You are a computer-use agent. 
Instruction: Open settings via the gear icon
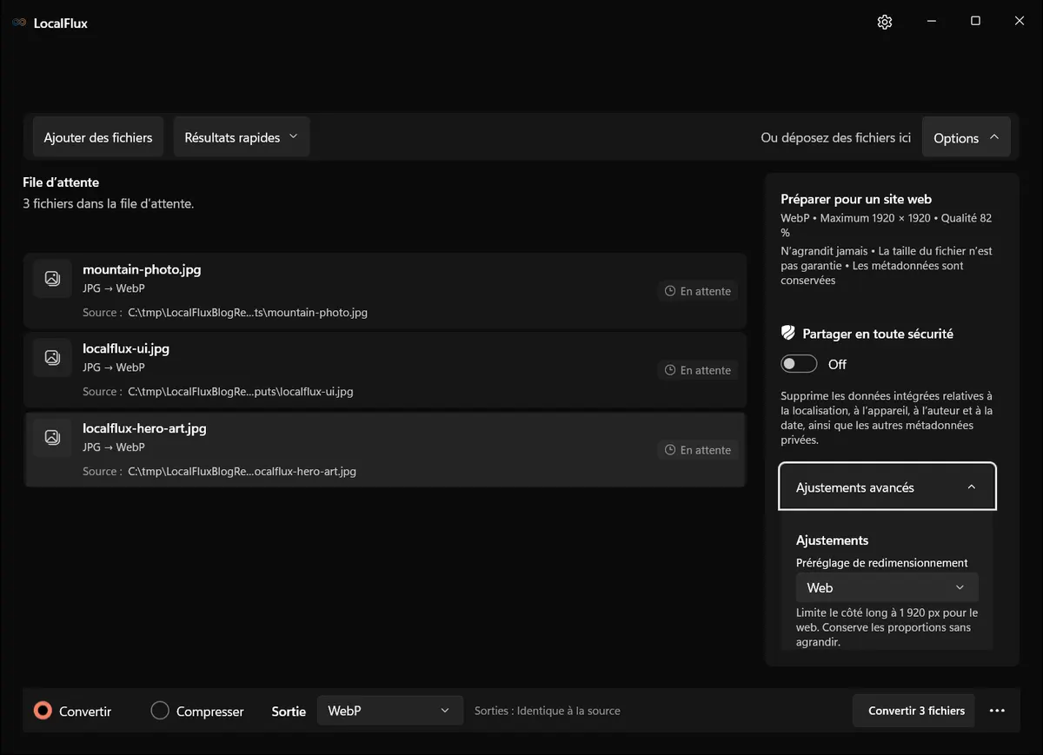click(885, 22)
